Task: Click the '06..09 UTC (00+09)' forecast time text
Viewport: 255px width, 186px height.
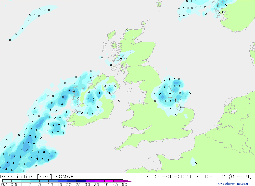Action: pyautogui.click(x=223, y=176)
